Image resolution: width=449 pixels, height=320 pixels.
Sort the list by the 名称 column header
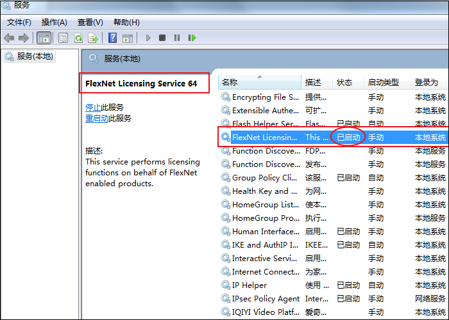tap(230, 83)
